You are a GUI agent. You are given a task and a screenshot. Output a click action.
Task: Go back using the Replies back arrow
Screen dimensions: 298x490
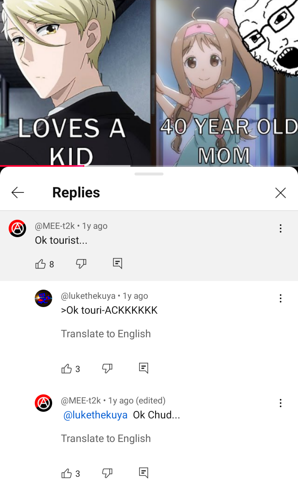pos(18,192)
